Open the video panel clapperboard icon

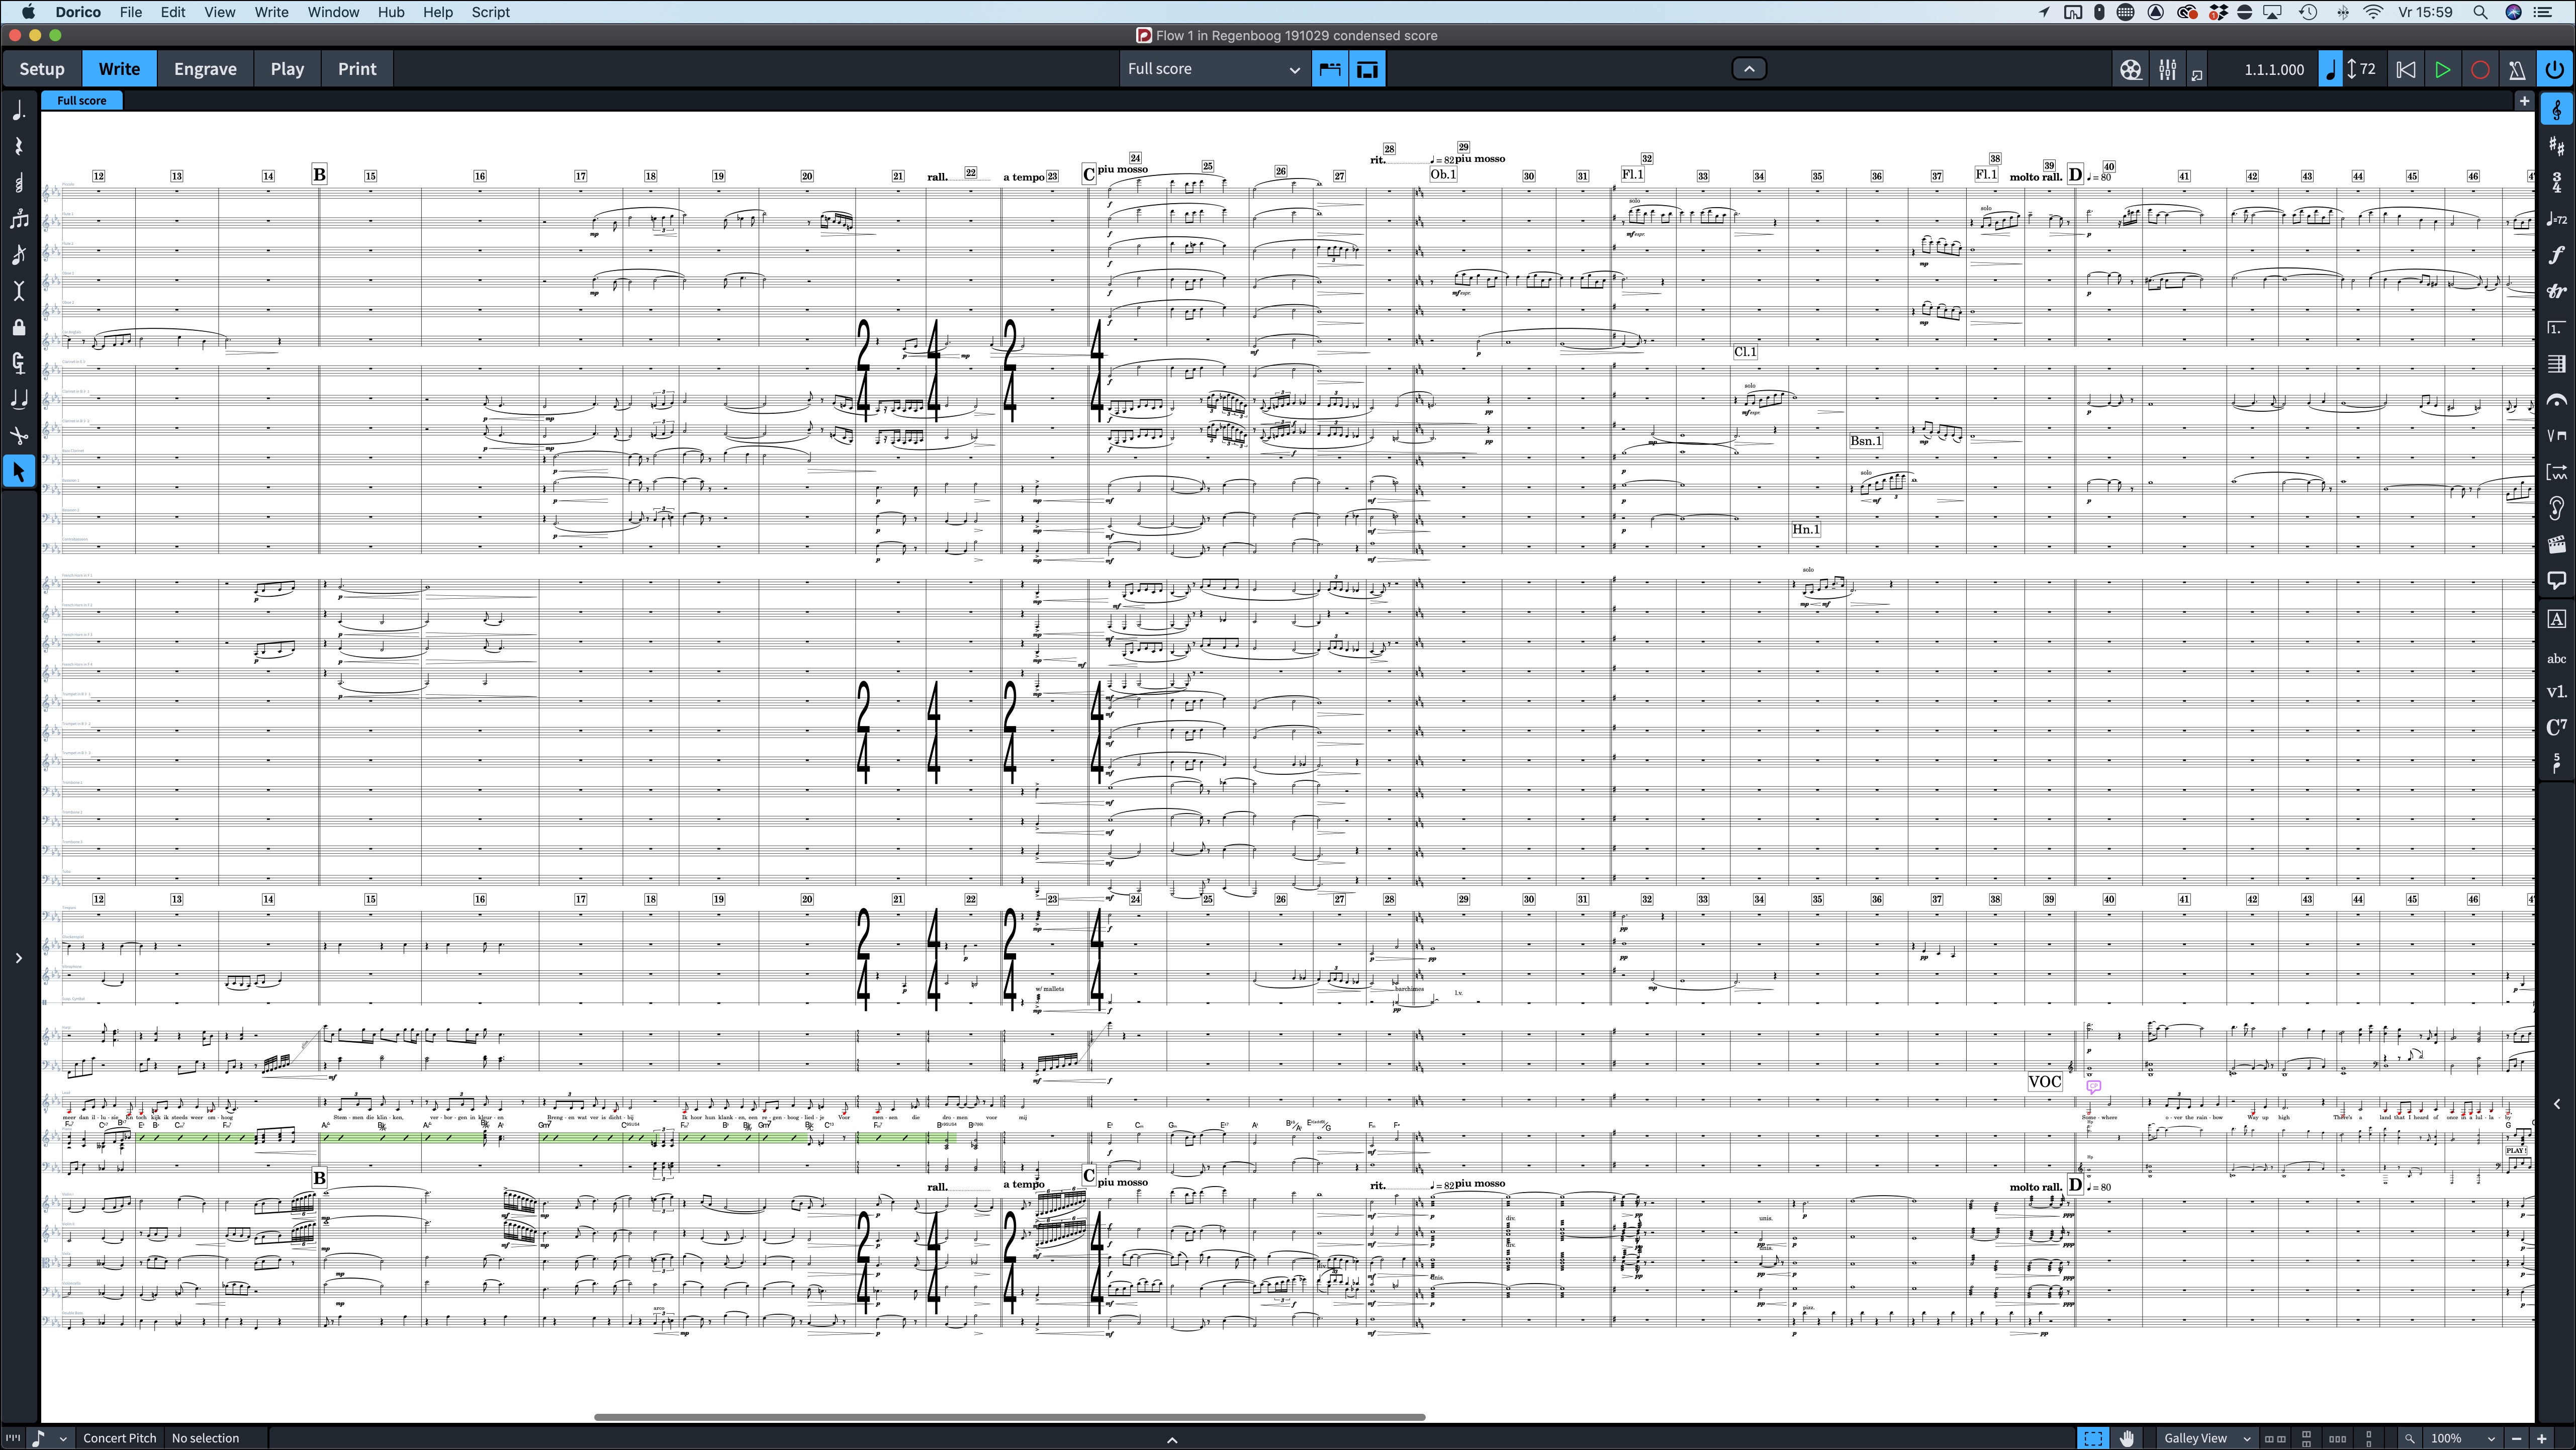point(2556,544)
